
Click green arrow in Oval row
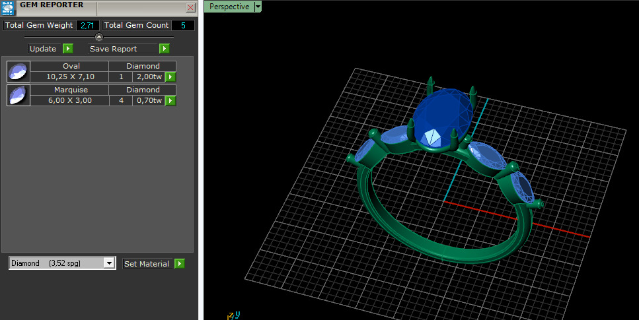tap(170, 77)
